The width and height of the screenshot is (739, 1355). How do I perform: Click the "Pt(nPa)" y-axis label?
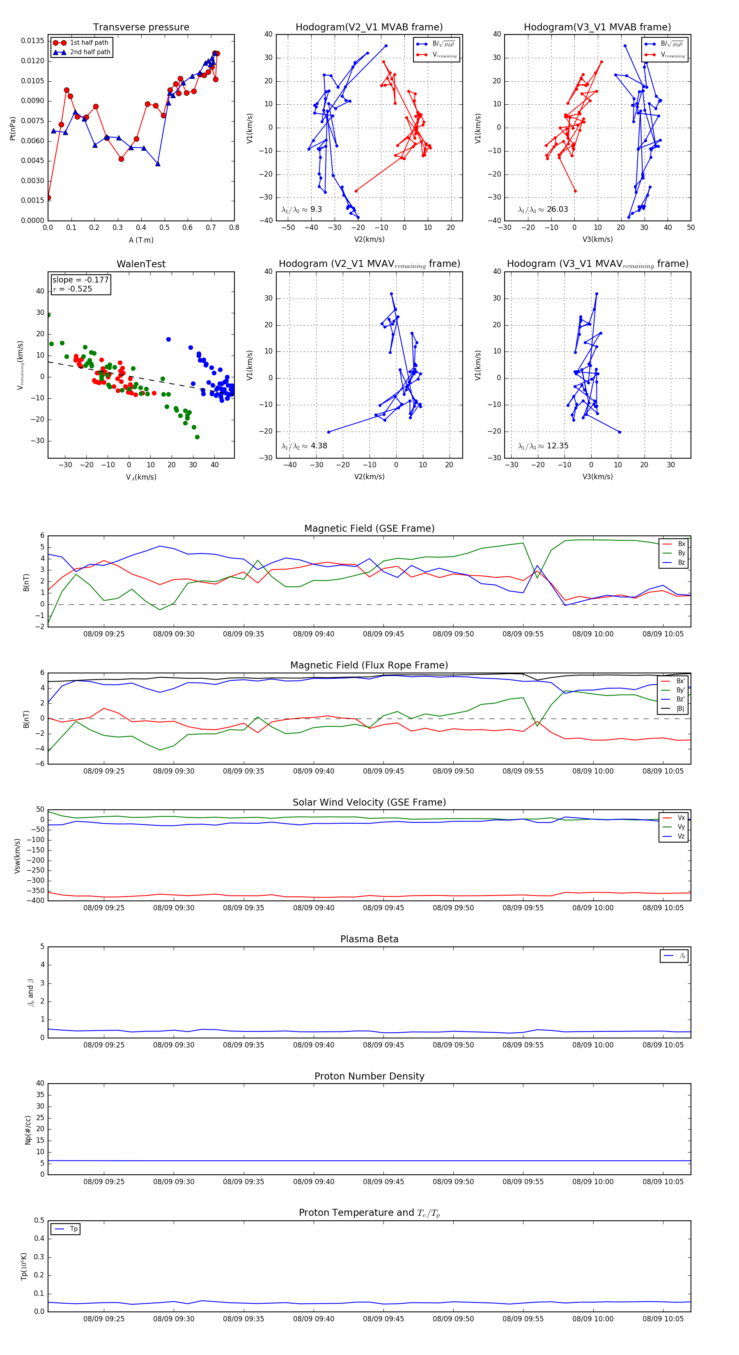[13, 129]
